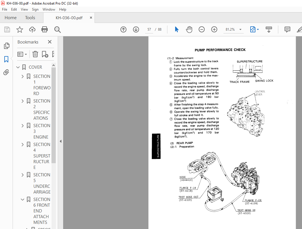Image resolution: width=302 pixels, height=229 pixels.
Task: Expand SECTION 1 FOREWORD bookmark
Action: click(x=23, y=76)
